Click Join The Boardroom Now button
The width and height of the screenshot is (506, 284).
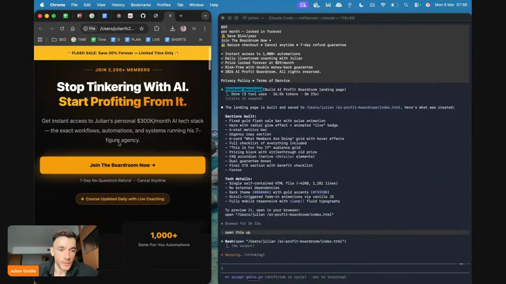(123, 165)
